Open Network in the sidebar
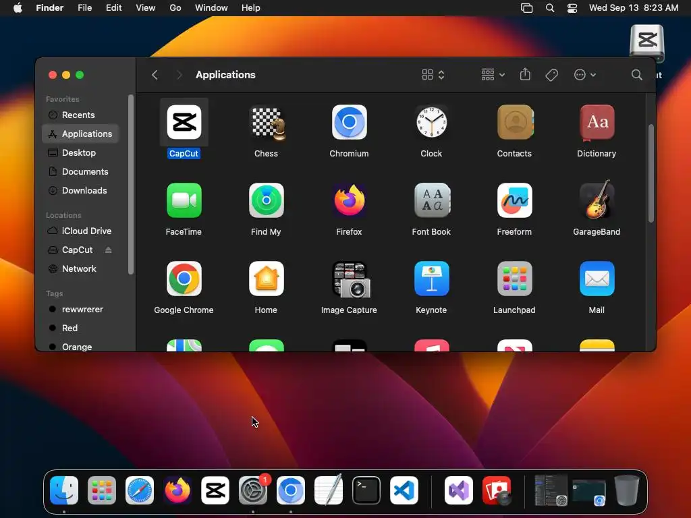Image resolution: width=691 pixels, height=518 pixels. pos(80,268)
